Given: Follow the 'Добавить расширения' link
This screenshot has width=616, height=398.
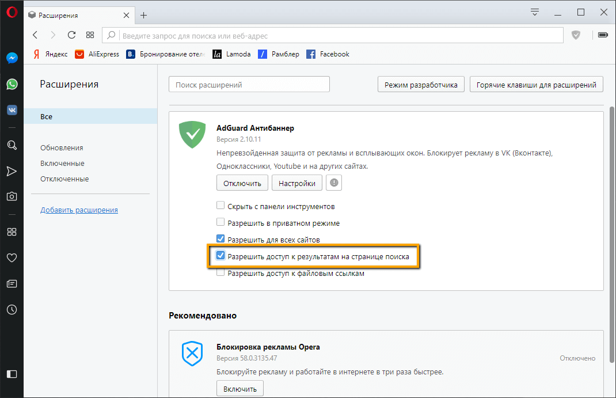Looking at the screenshot, I should pyautogui.click(x=79, y=210).
